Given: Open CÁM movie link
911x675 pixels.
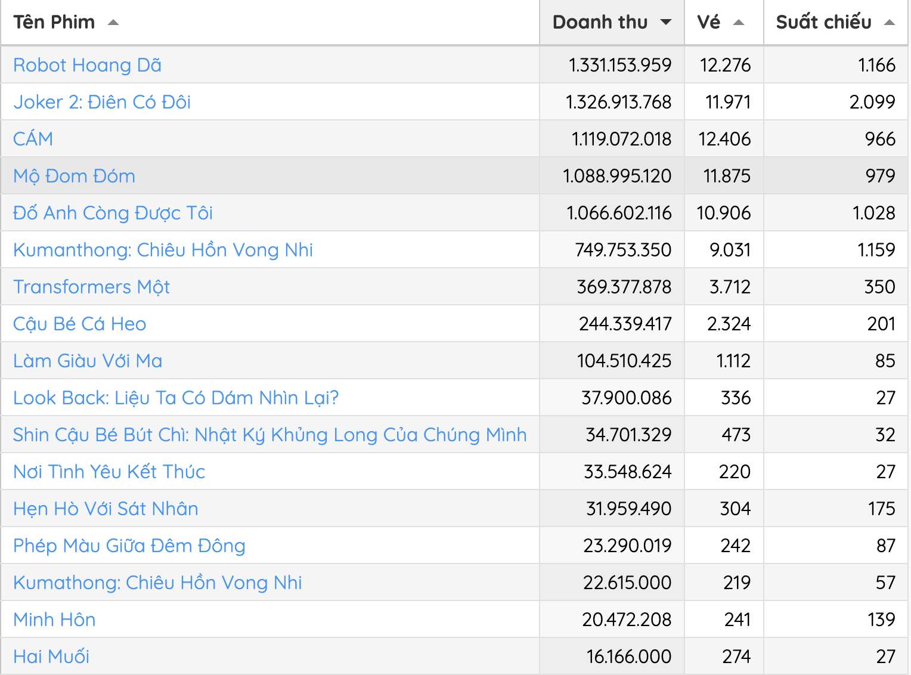Looking at the screenshot, I should coord(33,139).
